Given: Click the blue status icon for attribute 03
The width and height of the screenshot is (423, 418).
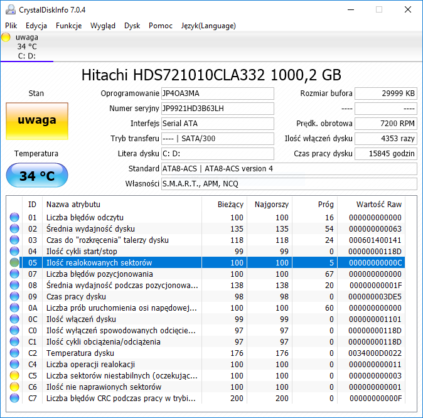Looking at the screenshot, I should [14, 240].
